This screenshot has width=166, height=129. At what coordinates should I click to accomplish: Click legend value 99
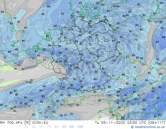[x=71, y=127]
